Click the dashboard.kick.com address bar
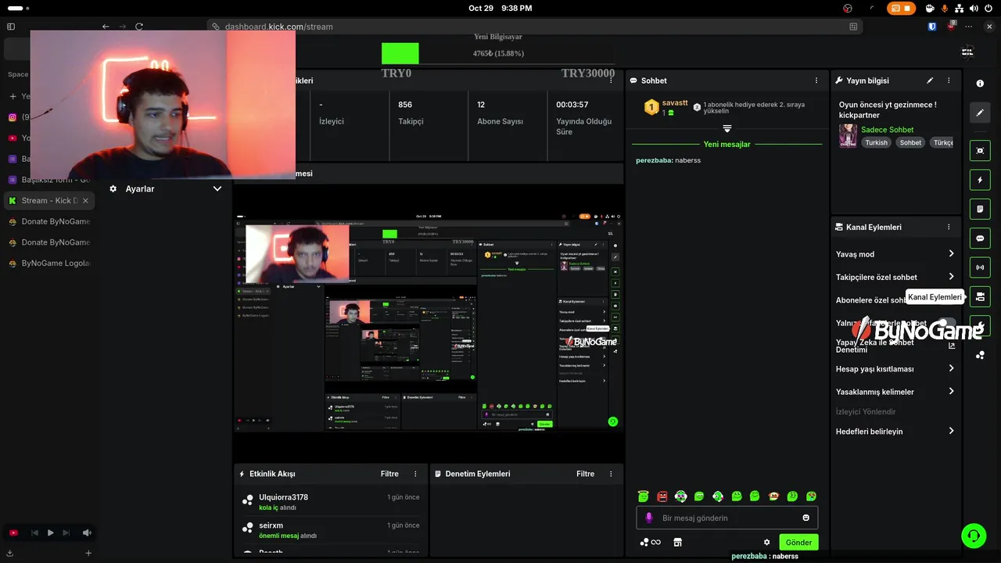This screenshot has width=1001, height=563. point(536,27)
